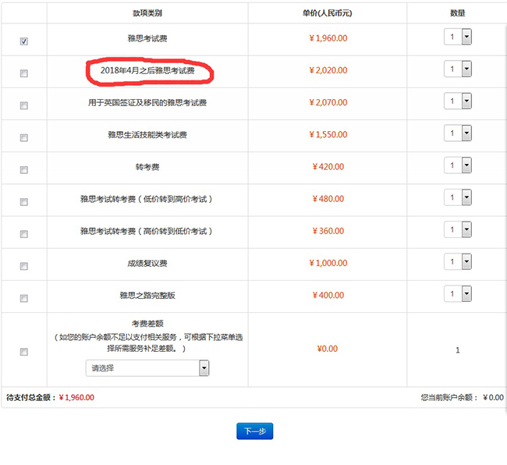Check 雅思考试转考费（低价转到高价考试）checkbox
The image size is (507, 465).
pyautogui.click(x=23, y=202)
